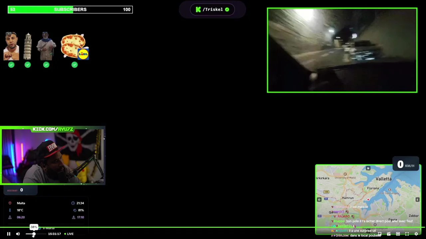Click the man in cap challenge image
Screen dimensions: 426x239
11,46
